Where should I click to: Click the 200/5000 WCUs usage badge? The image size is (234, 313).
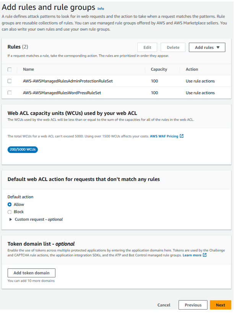23,149
